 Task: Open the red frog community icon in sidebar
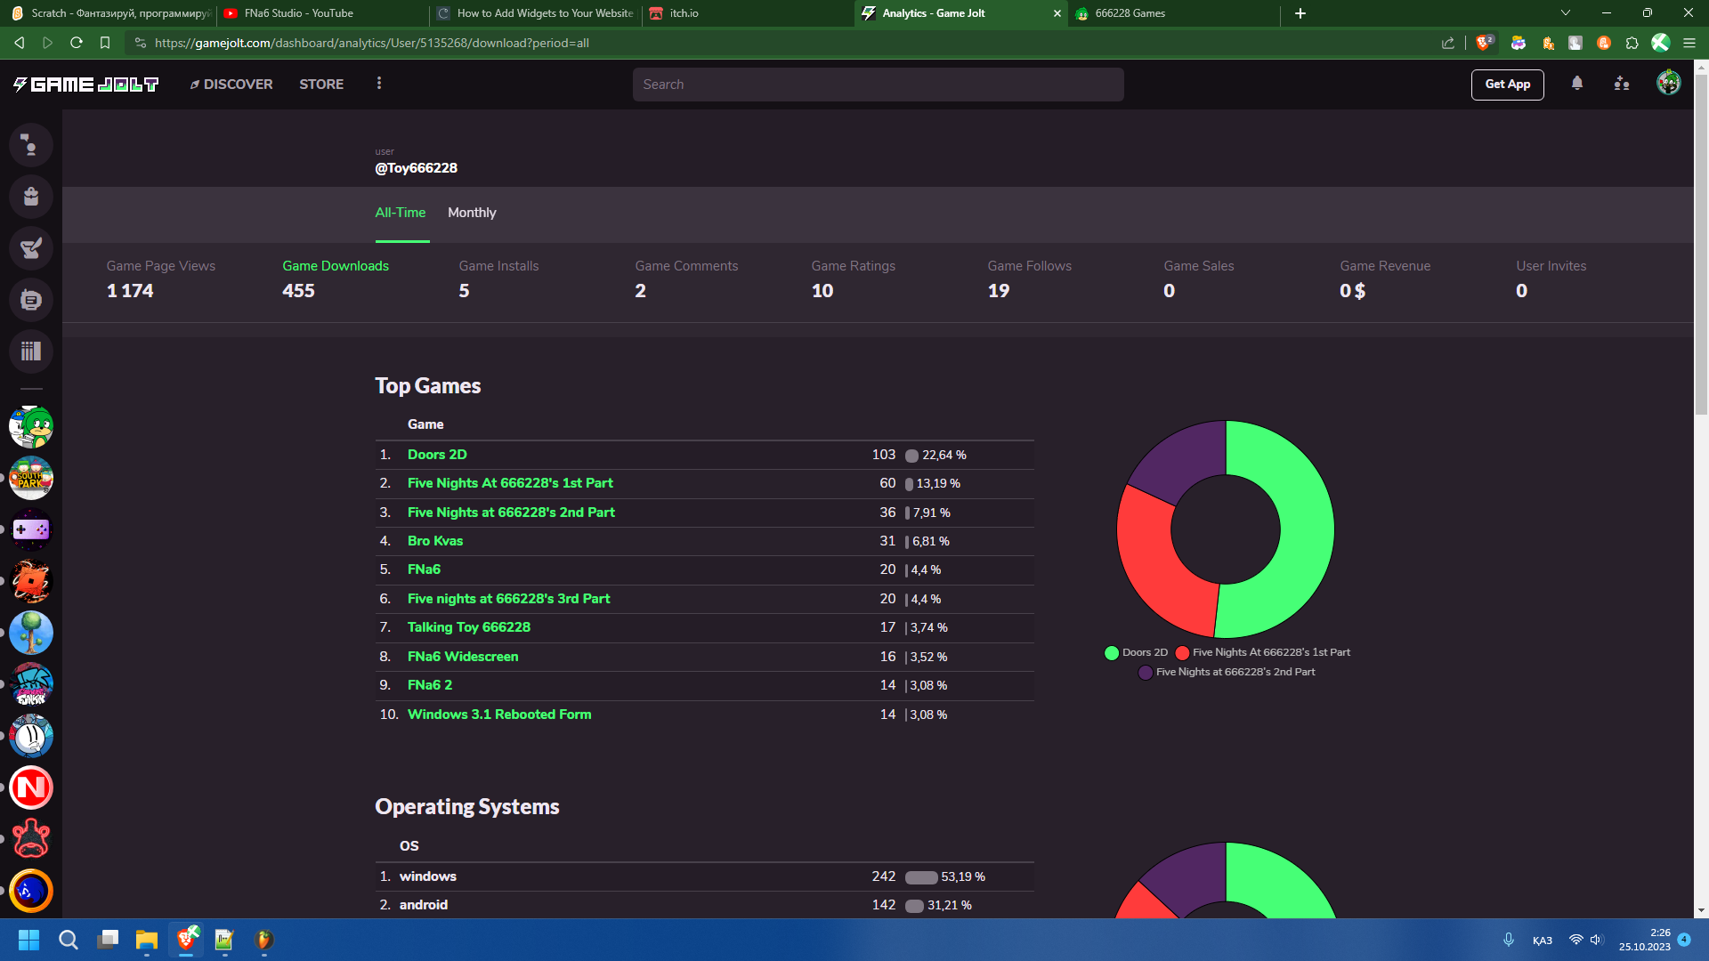click(x=31, y=840)
